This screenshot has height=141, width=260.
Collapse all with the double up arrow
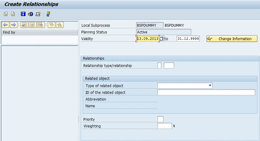pos(60,25)
